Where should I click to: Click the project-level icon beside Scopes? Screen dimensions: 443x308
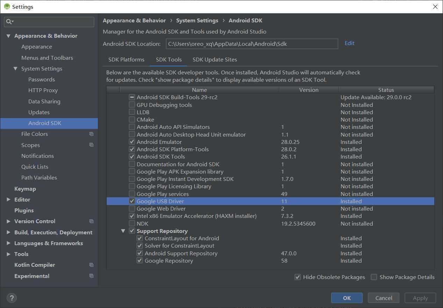click(x=91, y=145)
